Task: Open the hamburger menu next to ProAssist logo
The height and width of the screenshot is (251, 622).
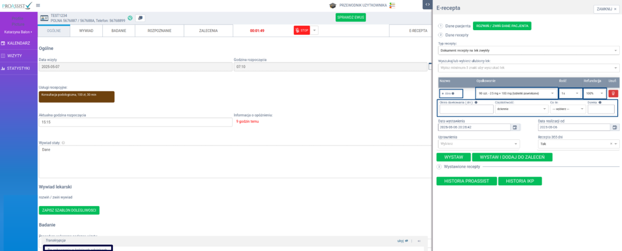Action: tap(38, 5)
